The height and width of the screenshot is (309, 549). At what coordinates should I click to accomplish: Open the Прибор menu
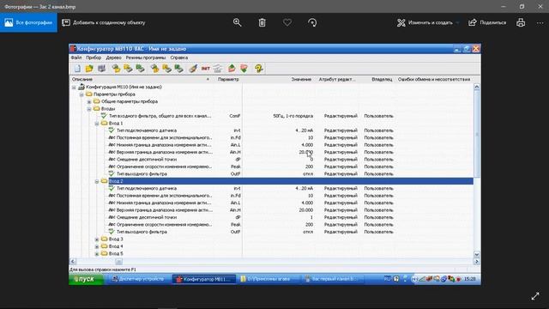(x=94, y=58)
